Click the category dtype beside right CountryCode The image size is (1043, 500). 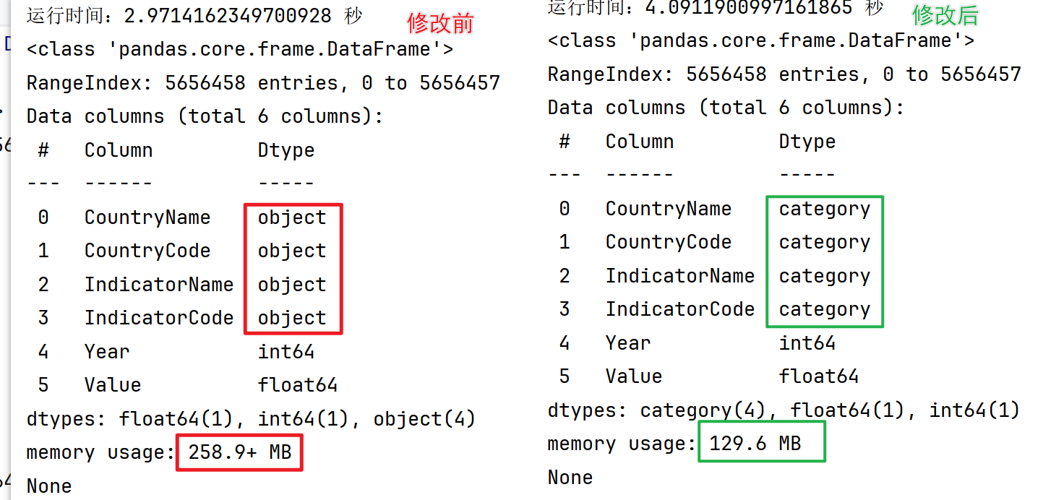pos(824,242)
